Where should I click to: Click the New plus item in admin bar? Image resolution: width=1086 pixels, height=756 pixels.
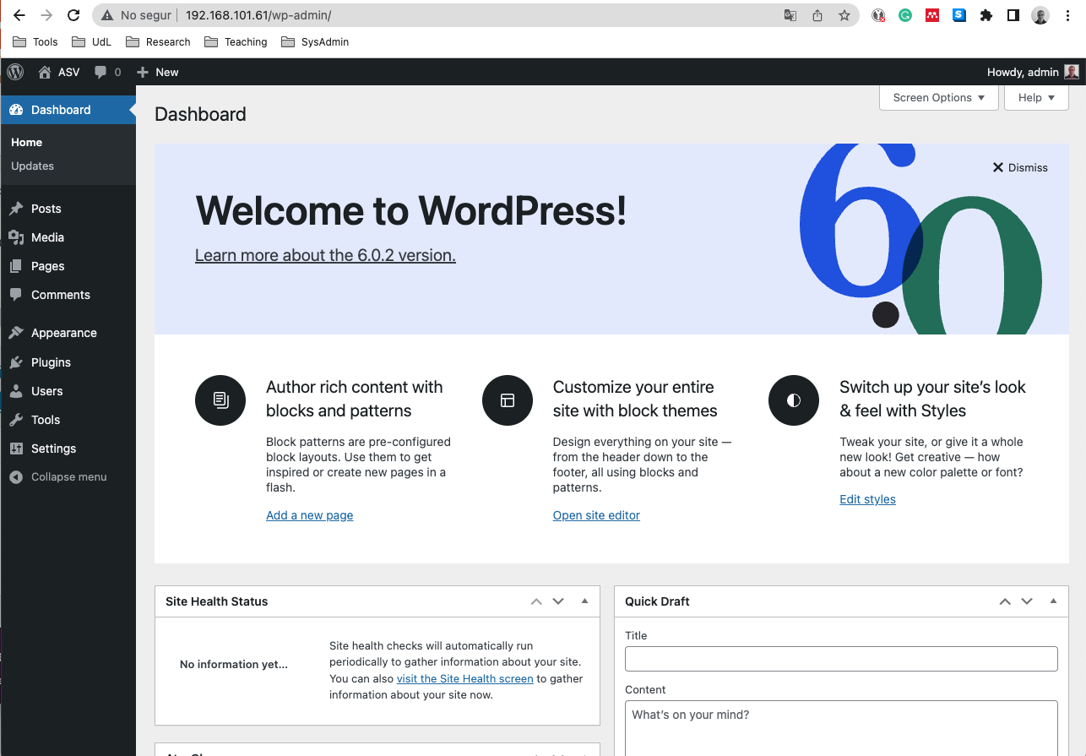tap(158, 72)
